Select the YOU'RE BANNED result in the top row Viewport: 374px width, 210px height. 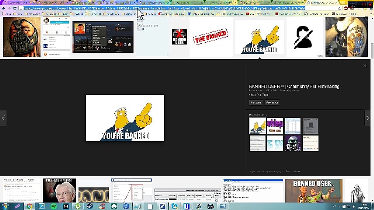[x=259, y=37]
